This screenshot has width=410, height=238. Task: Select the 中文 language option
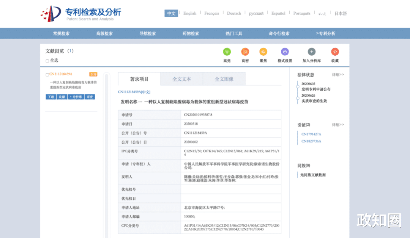(x=171, y=13)
